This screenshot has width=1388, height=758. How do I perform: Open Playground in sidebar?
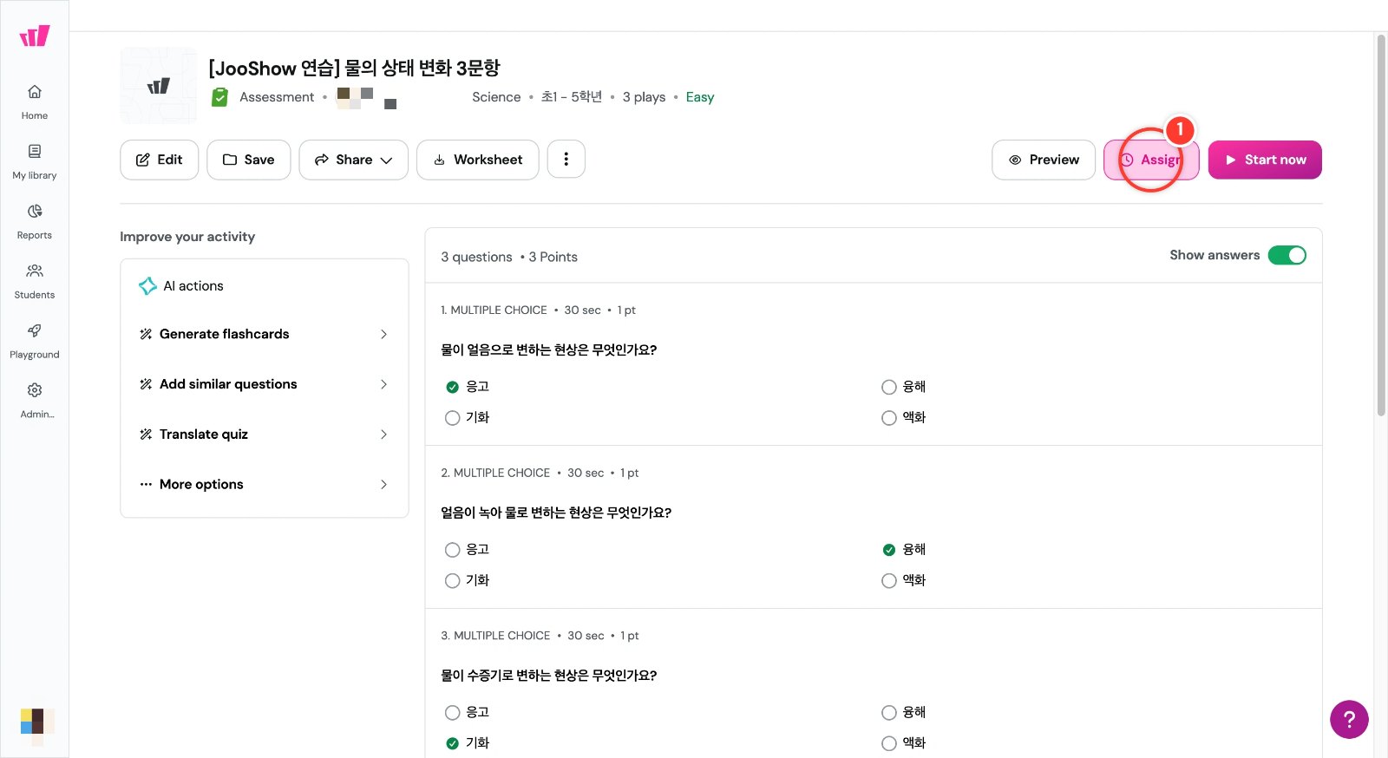(x=35, y=341)
